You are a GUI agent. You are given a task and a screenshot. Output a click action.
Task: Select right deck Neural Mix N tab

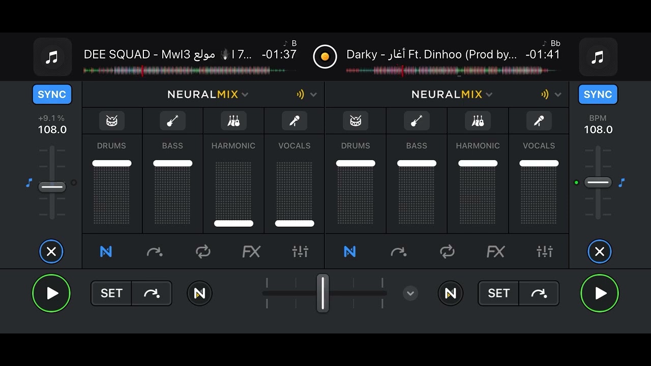350,251
